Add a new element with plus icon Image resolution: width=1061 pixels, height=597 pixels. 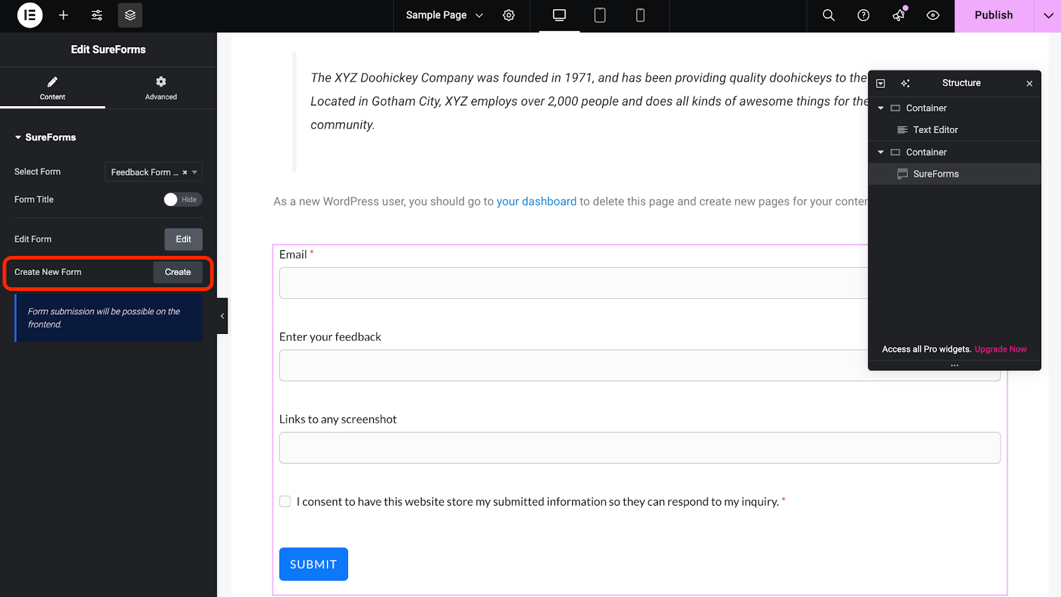pos(64,15)
